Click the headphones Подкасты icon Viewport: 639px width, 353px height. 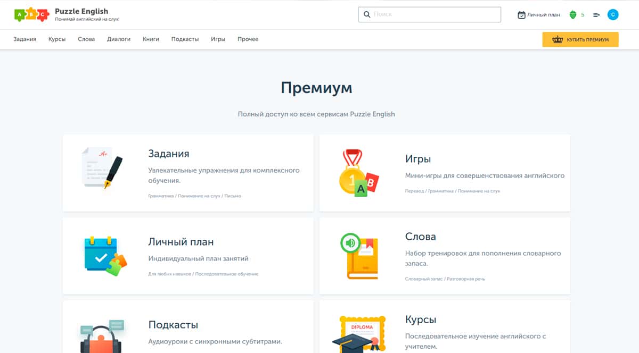pyautogui.click(x=102, y=335)
